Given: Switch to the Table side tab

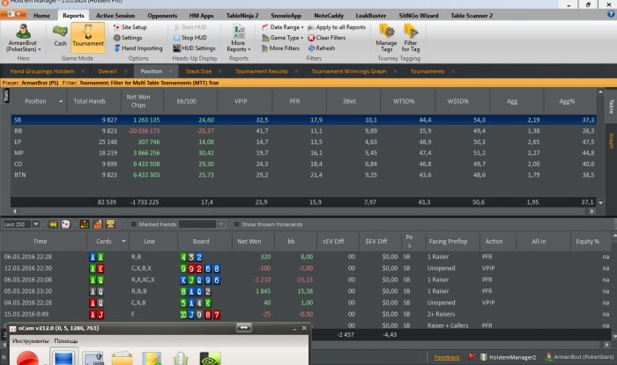Looking at the screenshot, I should (612, 106).
